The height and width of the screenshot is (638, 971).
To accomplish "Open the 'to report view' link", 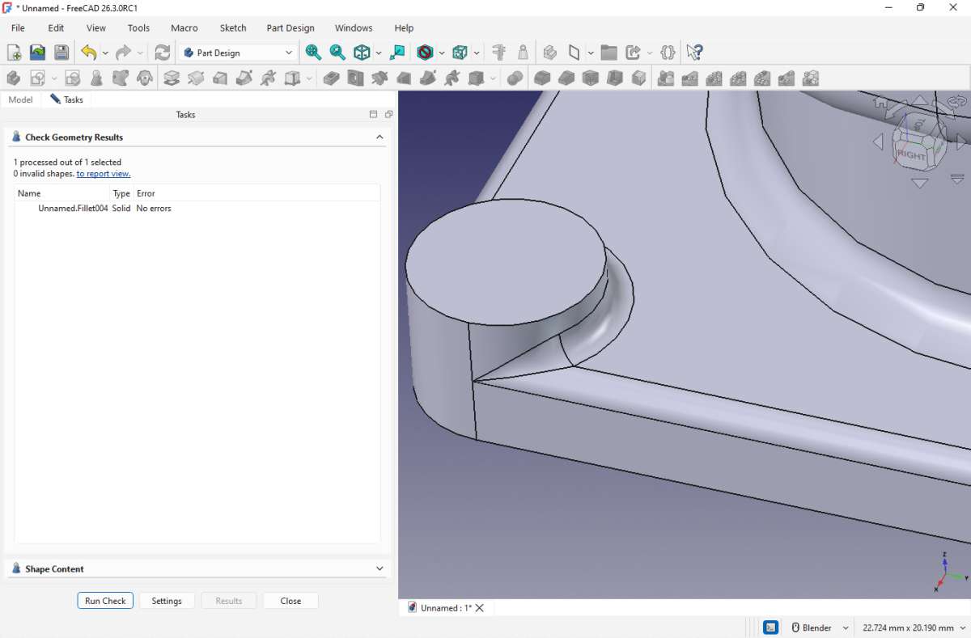I will pyautogui.click(x=104, y=174).
